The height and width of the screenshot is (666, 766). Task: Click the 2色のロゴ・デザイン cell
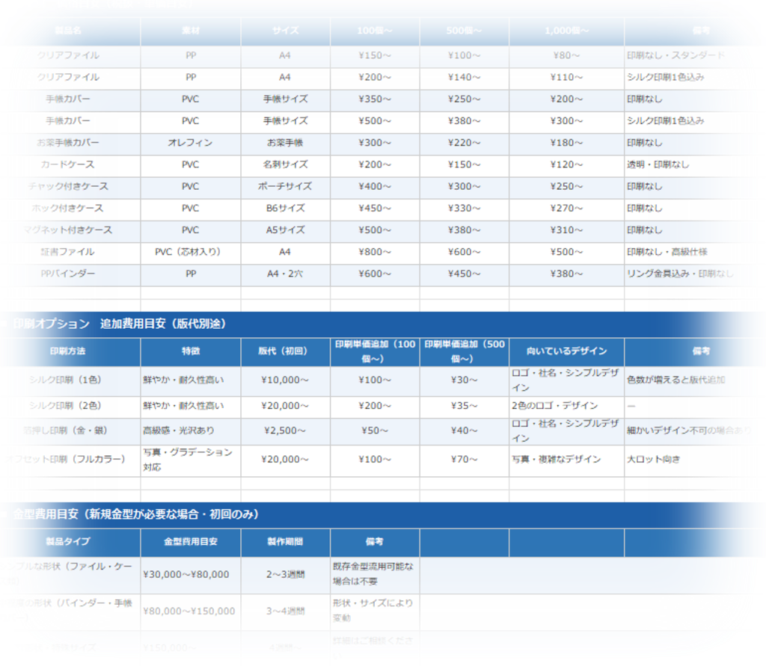[x=566, y=406]
